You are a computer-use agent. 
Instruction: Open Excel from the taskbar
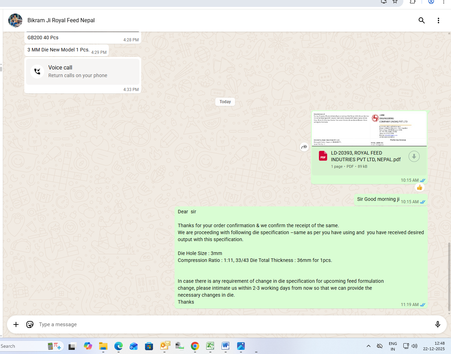(210, 346)
